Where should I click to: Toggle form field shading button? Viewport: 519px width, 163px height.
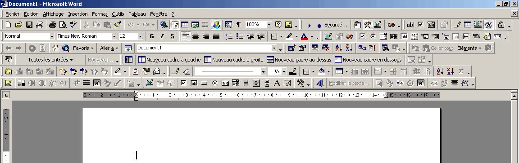tap(489, 25)
